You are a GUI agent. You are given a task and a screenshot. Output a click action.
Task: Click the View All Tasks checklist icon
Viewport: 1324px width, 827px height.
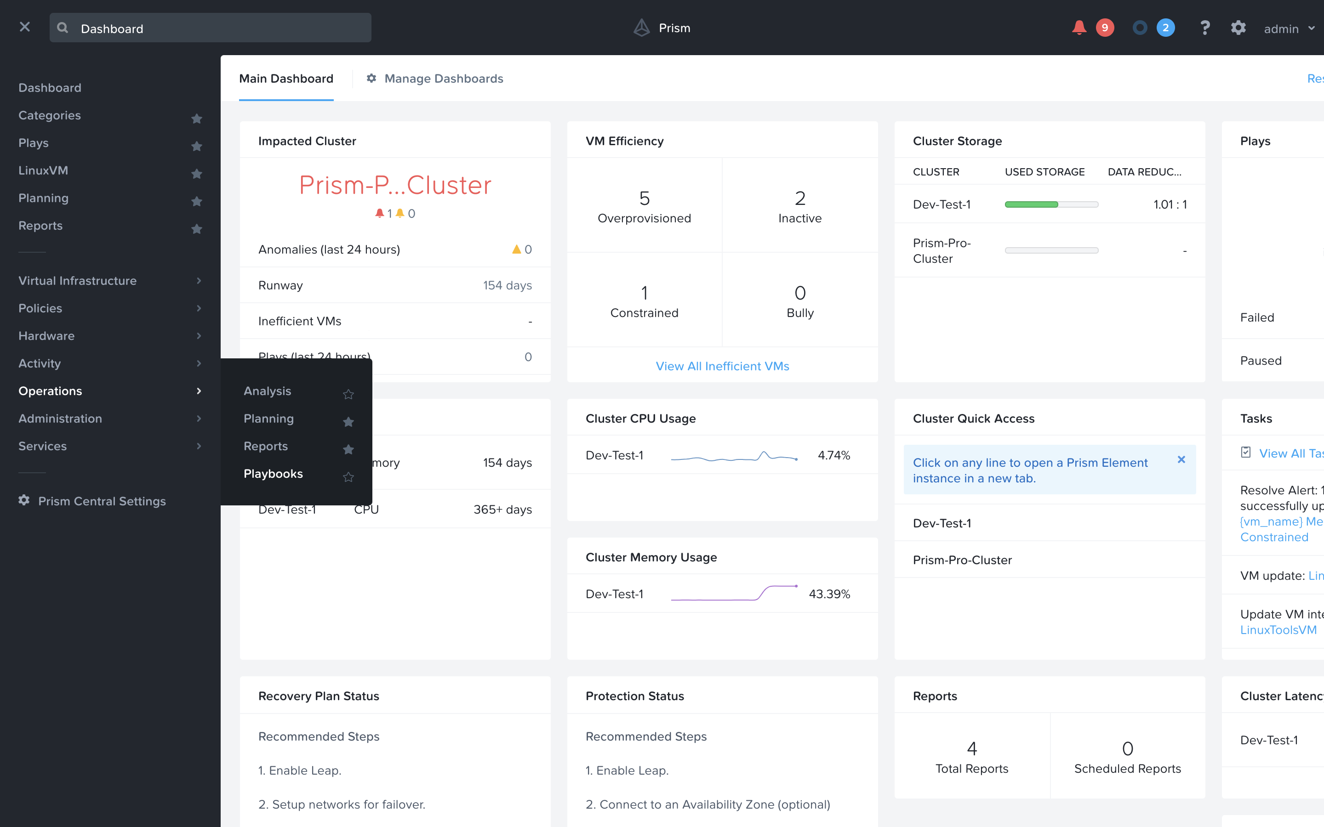(x=1246, y=453)
